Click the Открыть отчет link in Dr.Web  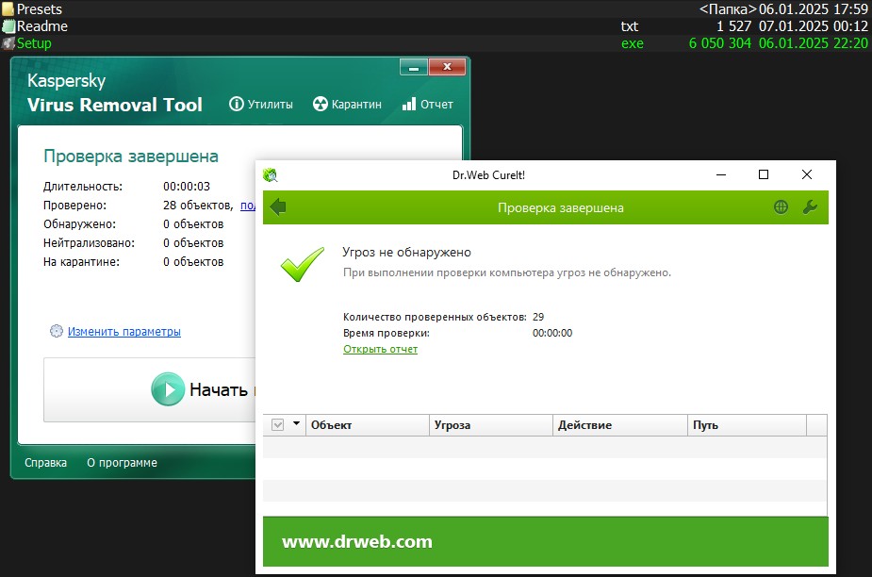coord(381,349)
